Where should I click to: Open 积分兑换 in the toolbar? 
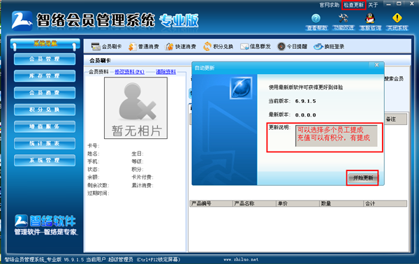coord(218,47)
